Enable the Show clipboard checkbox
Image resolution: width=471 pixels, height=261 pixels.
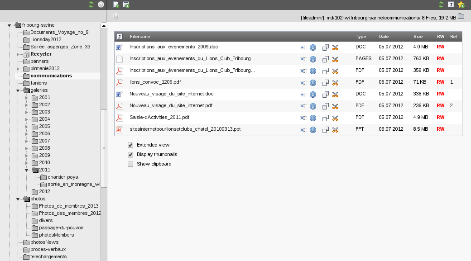130,164
